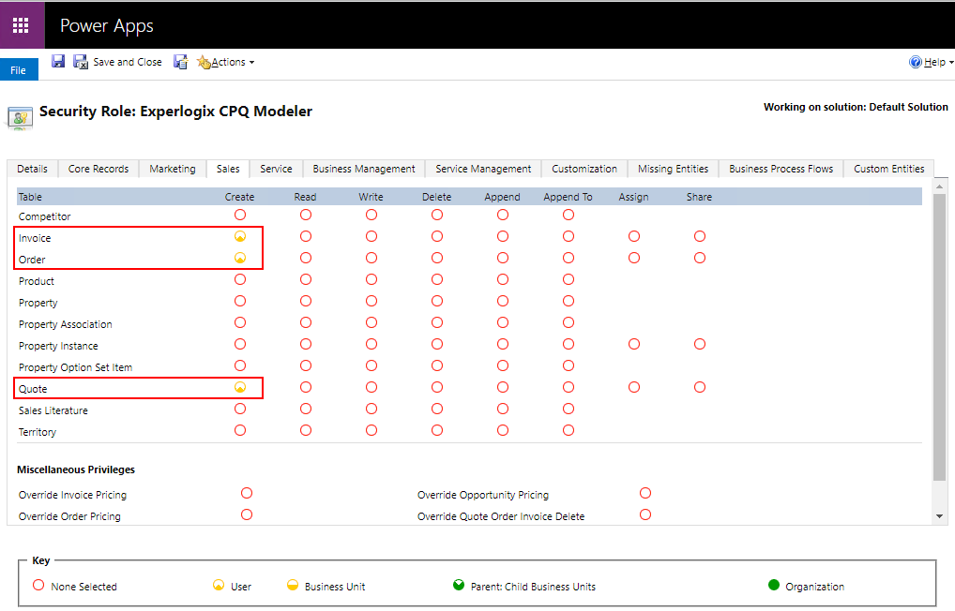Viewport: 955px width, 611px height.
Task: Click the vertical scrollbar thumb
Action: click(x=939, y=337)
